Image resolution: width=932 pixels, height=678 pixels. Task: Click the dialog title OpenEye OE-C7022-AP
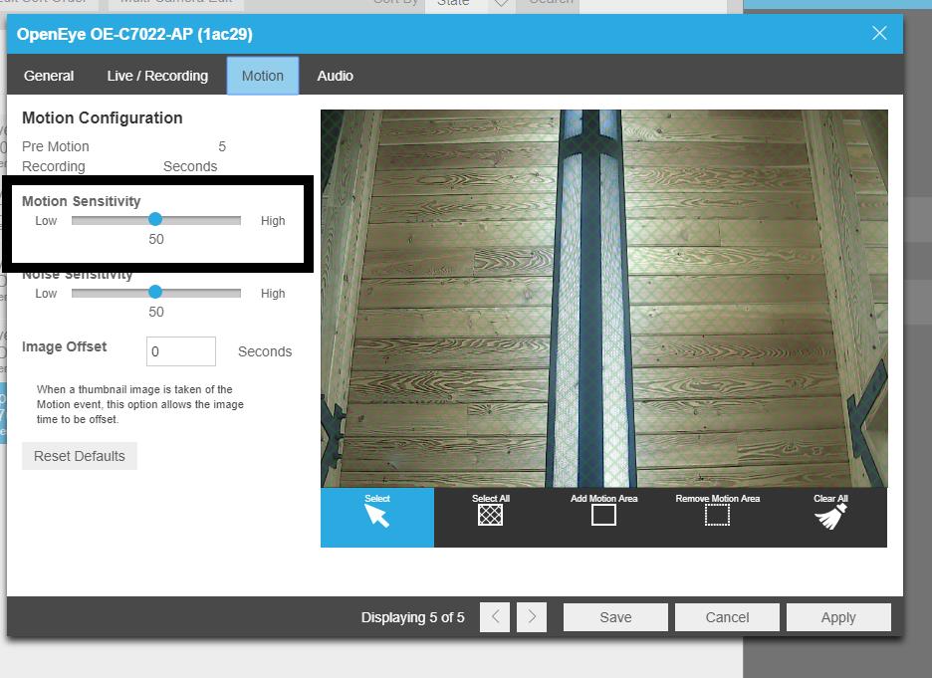tap(134, 34)
